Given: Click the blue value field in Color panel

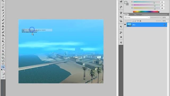Looking at the screenshot, I should coord(162,8).
